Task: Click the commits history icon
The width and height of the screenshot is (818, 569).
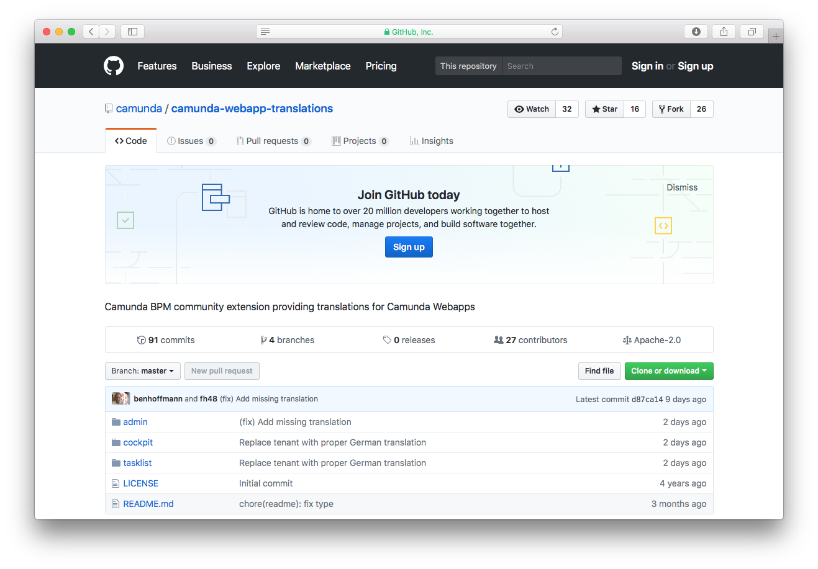Action: point(142,340)
